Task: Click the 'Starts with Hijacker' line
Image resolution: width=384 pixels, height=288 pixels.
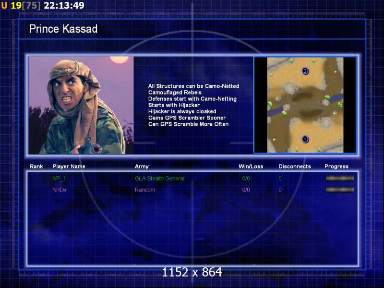Action: click(x=174, y=105)
